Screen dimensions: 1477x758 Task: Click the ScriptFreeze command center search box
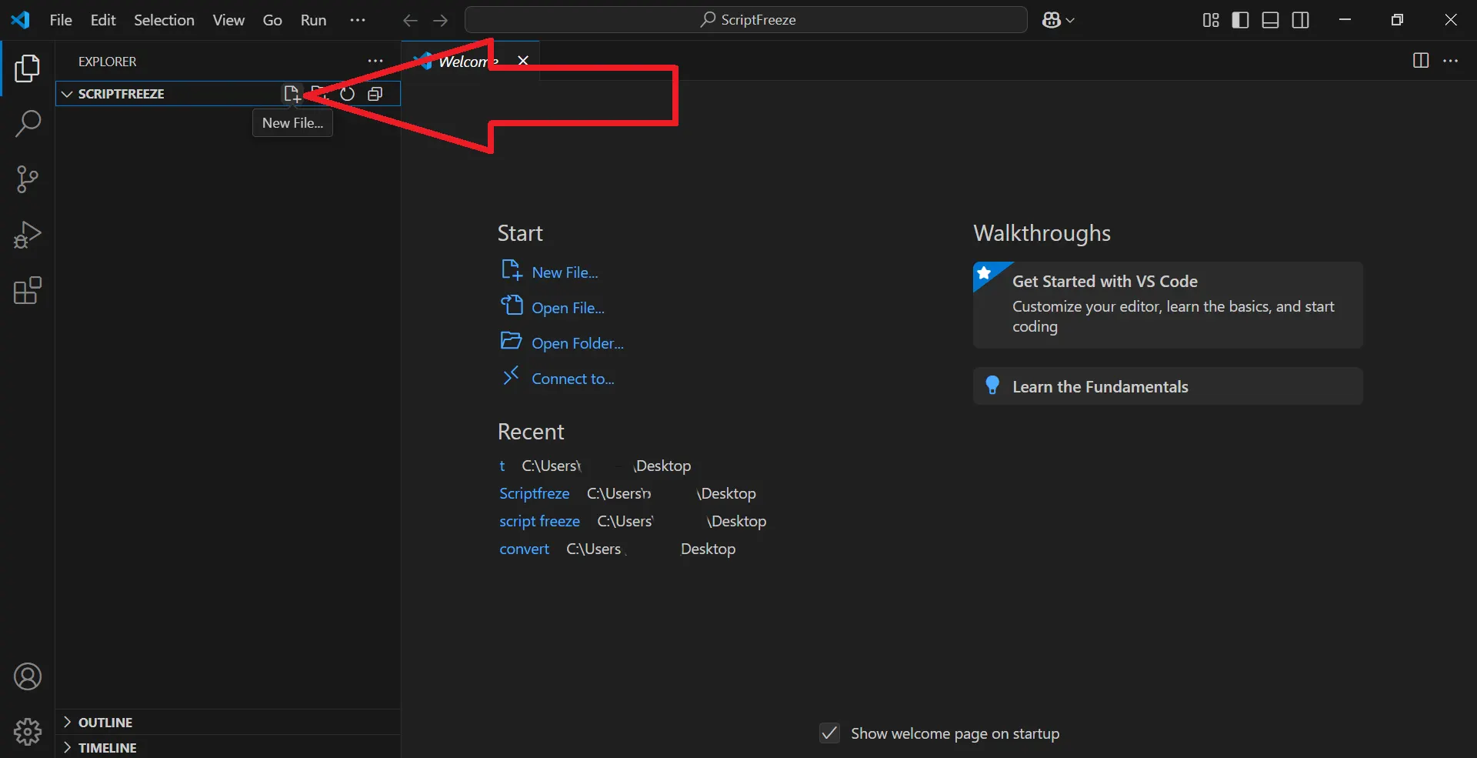[x=746, y=20]
